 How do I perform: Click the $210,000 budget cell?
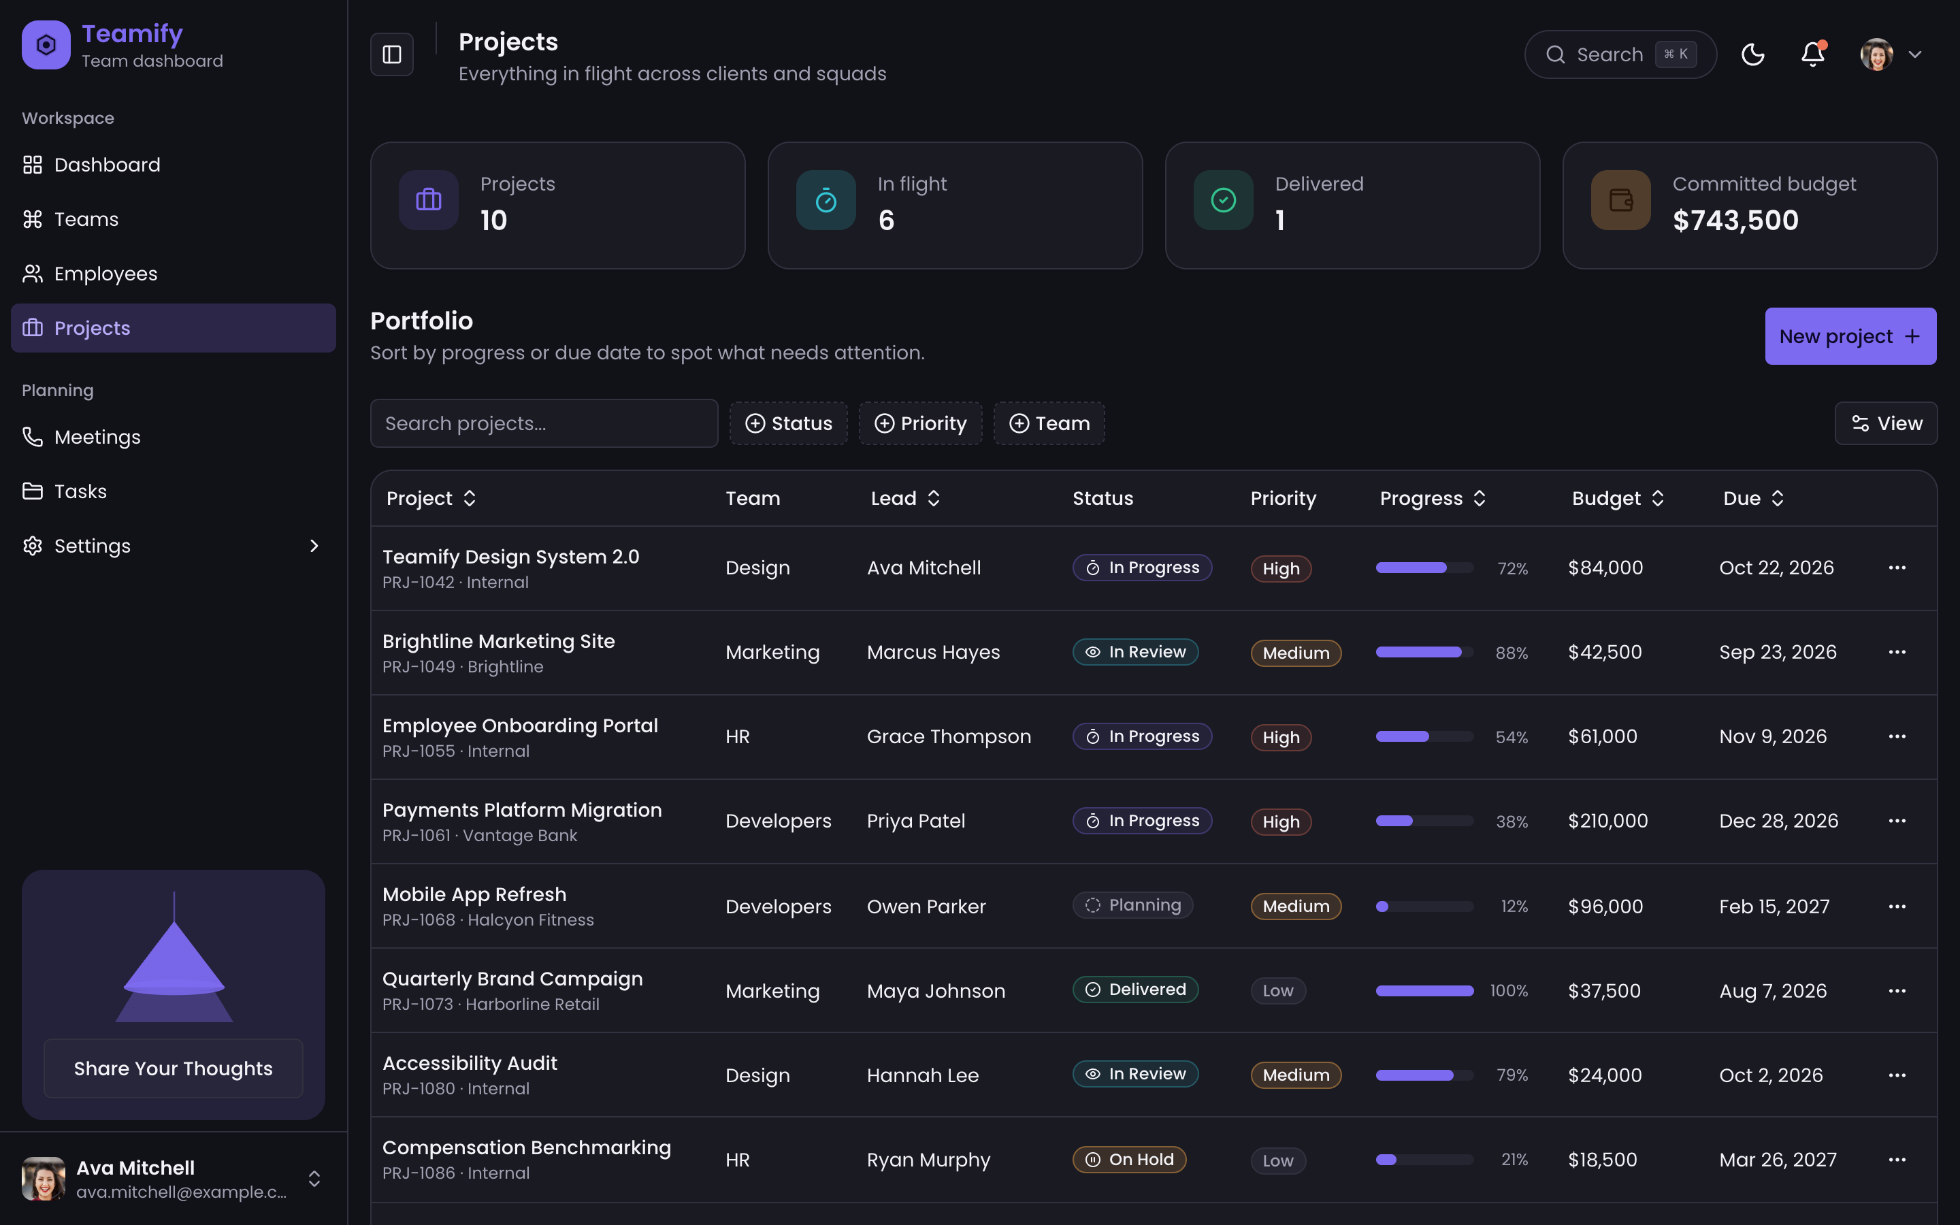[1607, 821]
